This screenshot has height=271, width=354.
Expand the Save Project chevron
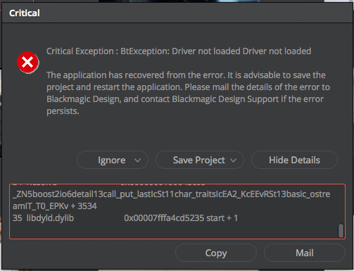click(234, 160)
